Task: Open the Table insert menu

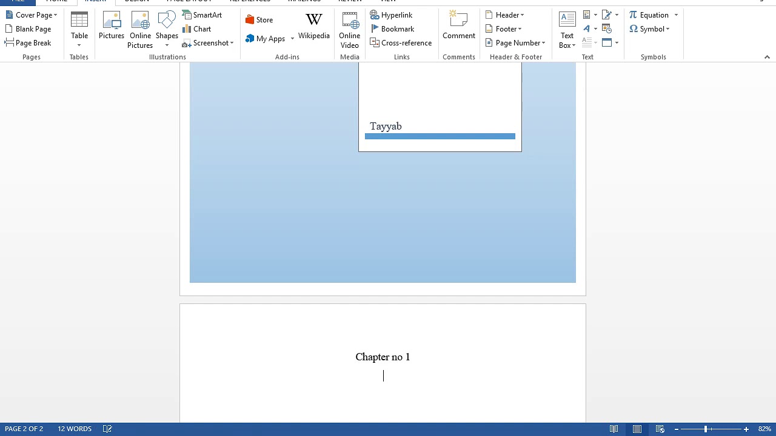Action: (79, 30)
